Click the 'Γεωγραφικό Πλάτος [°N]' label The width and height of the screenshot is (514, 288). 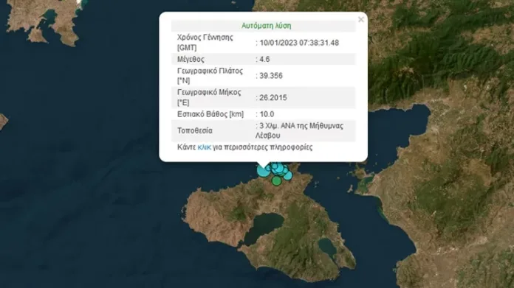tap(210, 76)
